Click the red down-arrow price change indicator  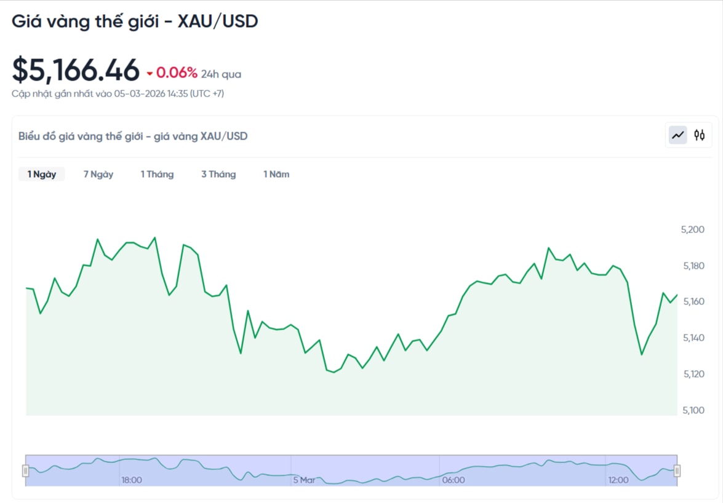click(150, 74)
